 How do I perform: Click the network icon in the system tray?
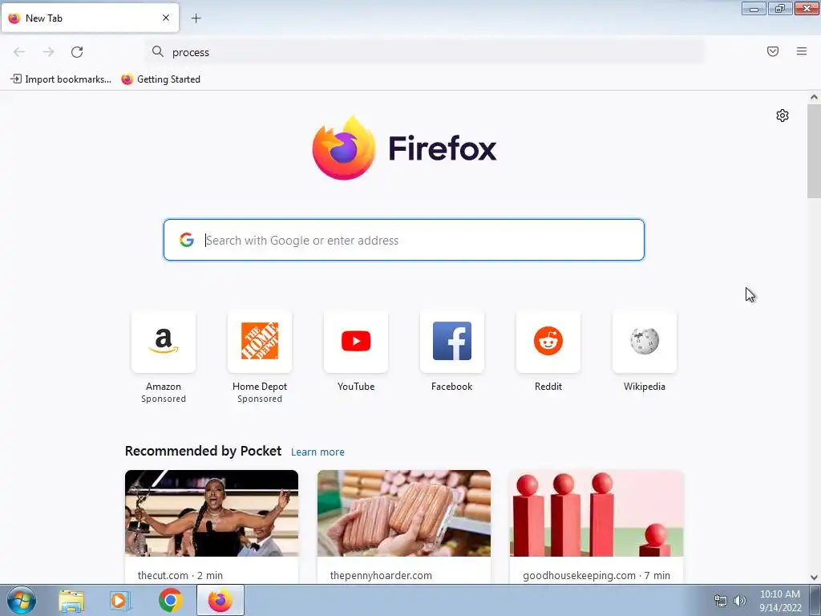coord(721,601)
